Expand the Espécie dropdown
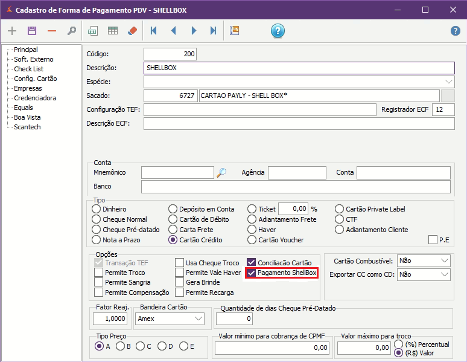 point(449,82)
